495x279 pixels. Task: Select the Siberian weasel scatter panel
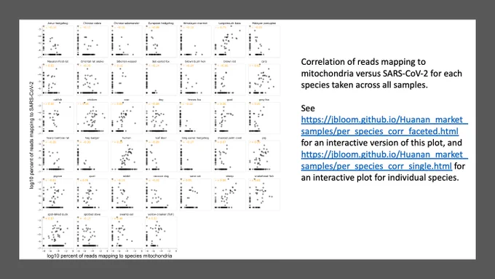click(127, 79)
